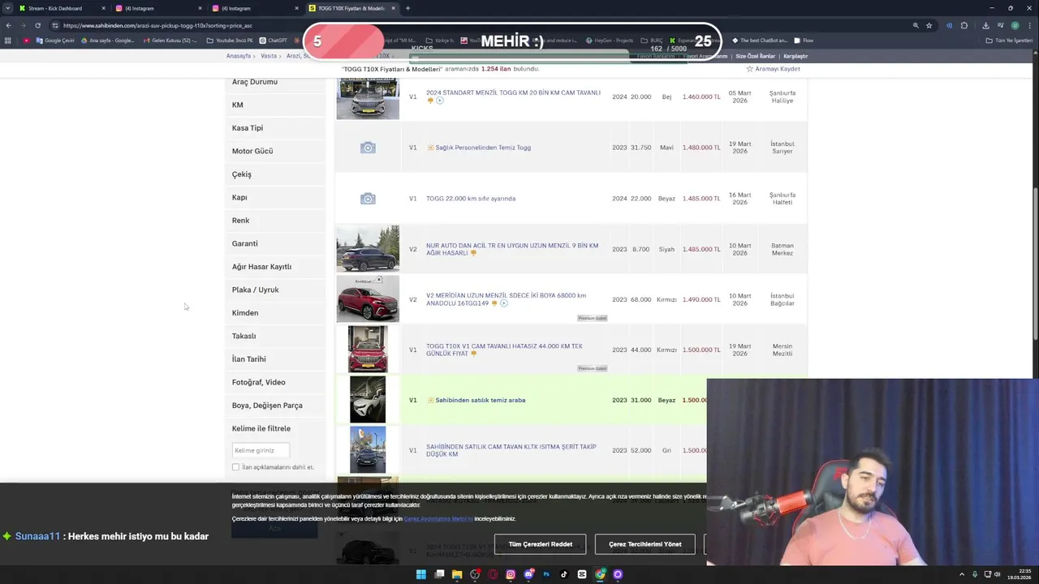Open the ChatGPT bookmark
This screenshot has height=584, width=1039.
274,41
